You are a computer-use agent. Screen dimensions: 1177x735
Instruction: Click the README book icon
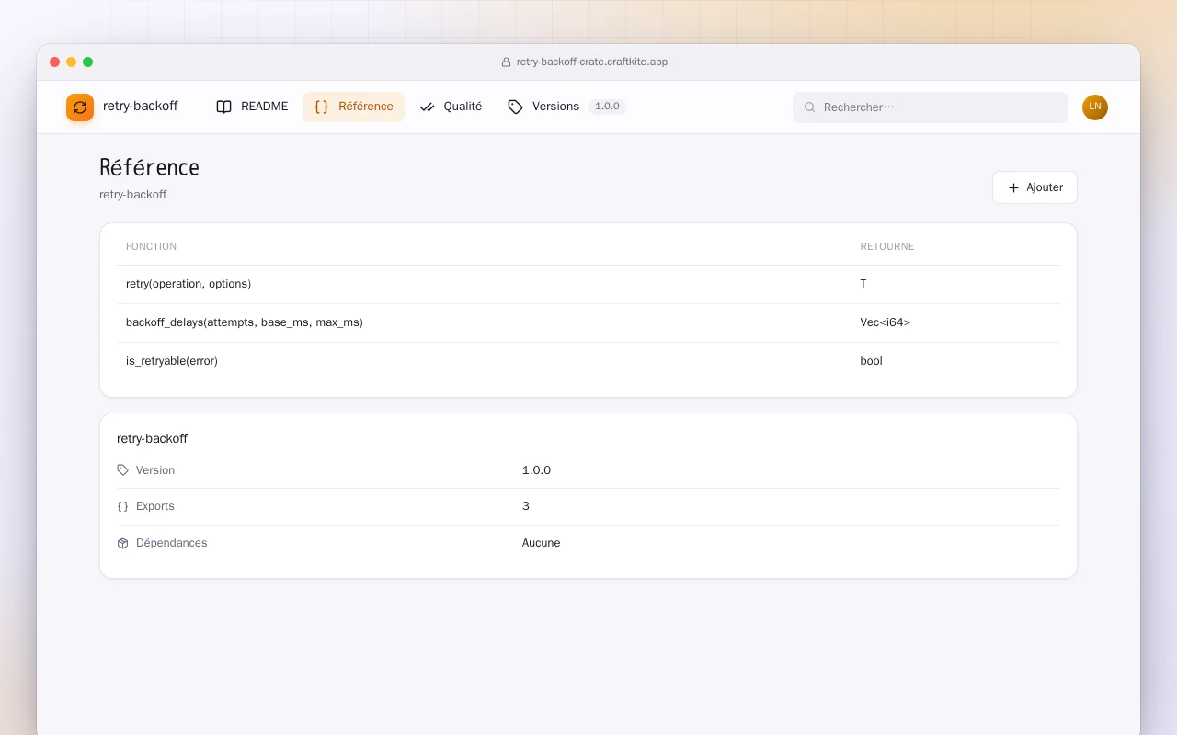223,107
